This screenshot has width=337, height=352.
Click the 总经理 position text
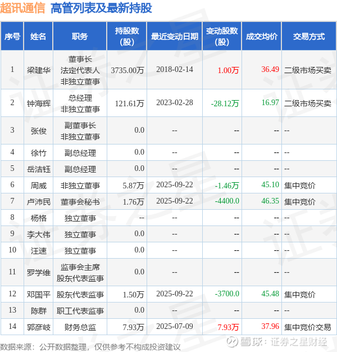80,98
